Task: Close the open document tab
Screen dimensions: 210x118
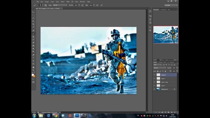Action: [x=62, y=9]
